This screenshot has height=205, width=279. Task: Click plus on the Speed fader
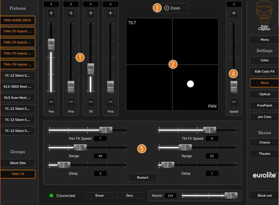[x=234, y=13]
